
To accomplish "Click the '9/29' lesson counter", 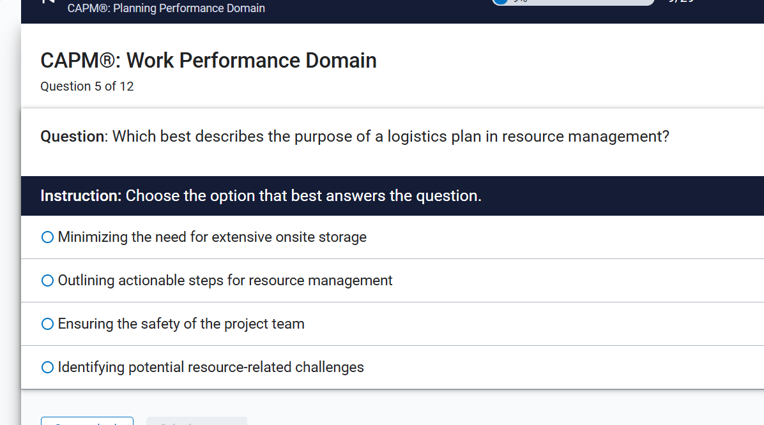I will coord(680,2).
